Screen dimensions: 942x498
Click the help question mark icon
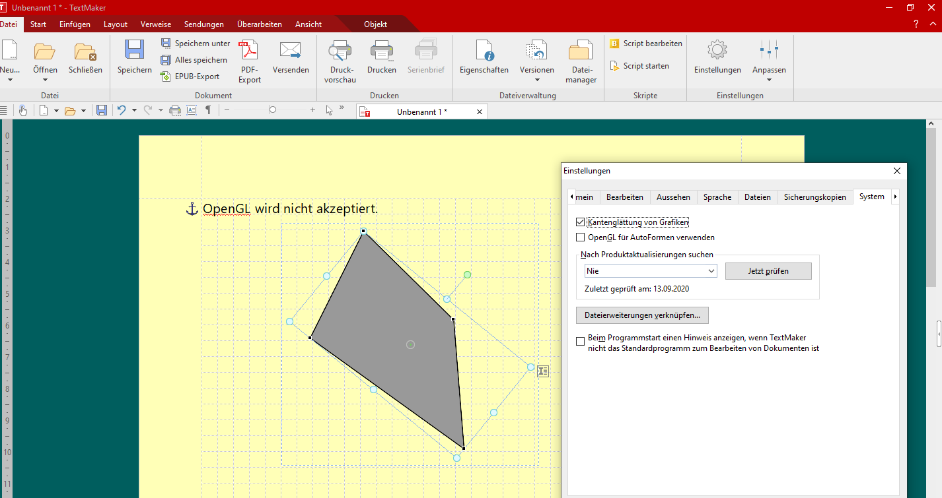[916, 24]
